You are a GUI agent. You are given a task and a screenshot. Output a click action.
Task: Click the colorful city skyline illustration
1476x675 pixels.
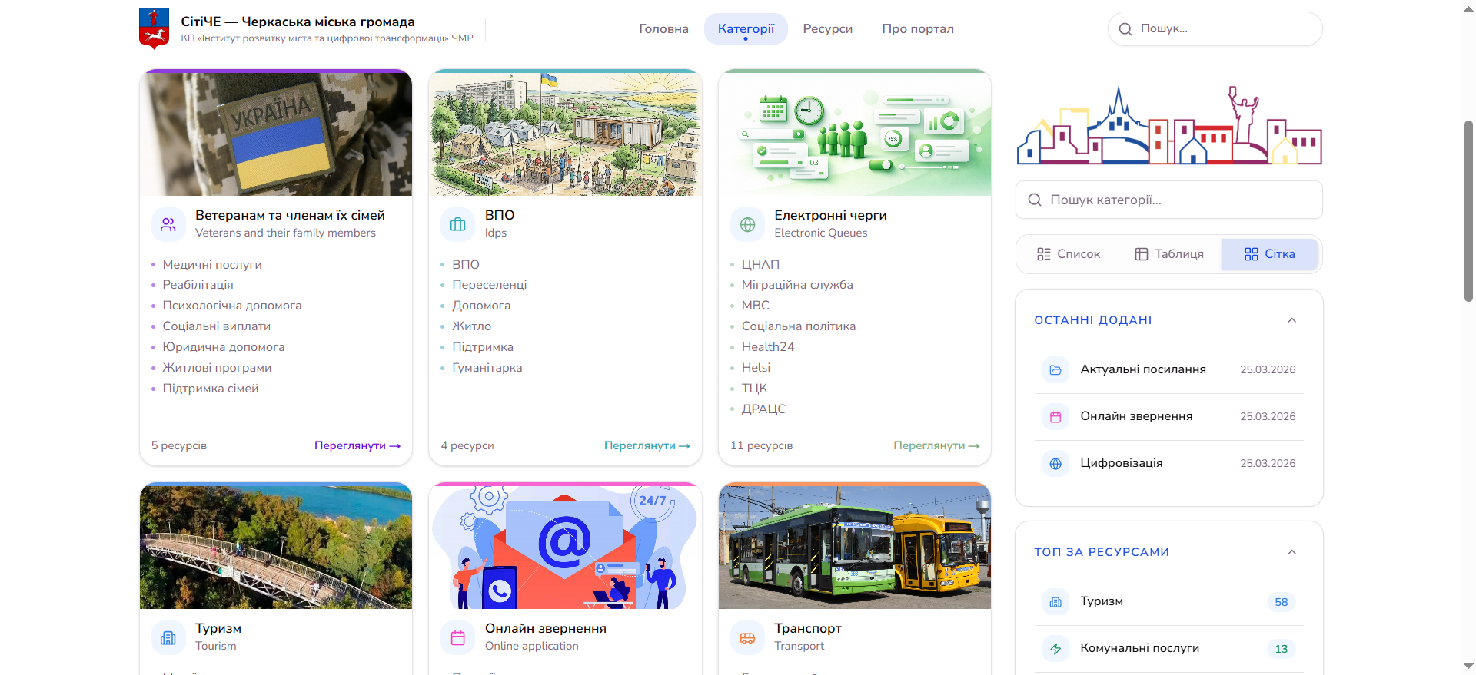click(1169, 125)
